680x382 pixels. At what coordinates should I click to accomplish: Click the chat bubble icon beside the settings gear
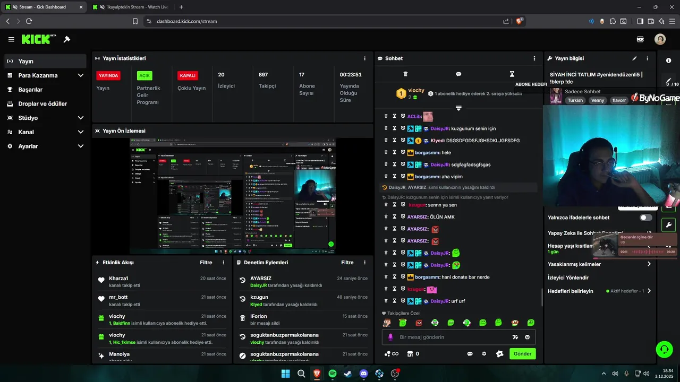[470, 354]
